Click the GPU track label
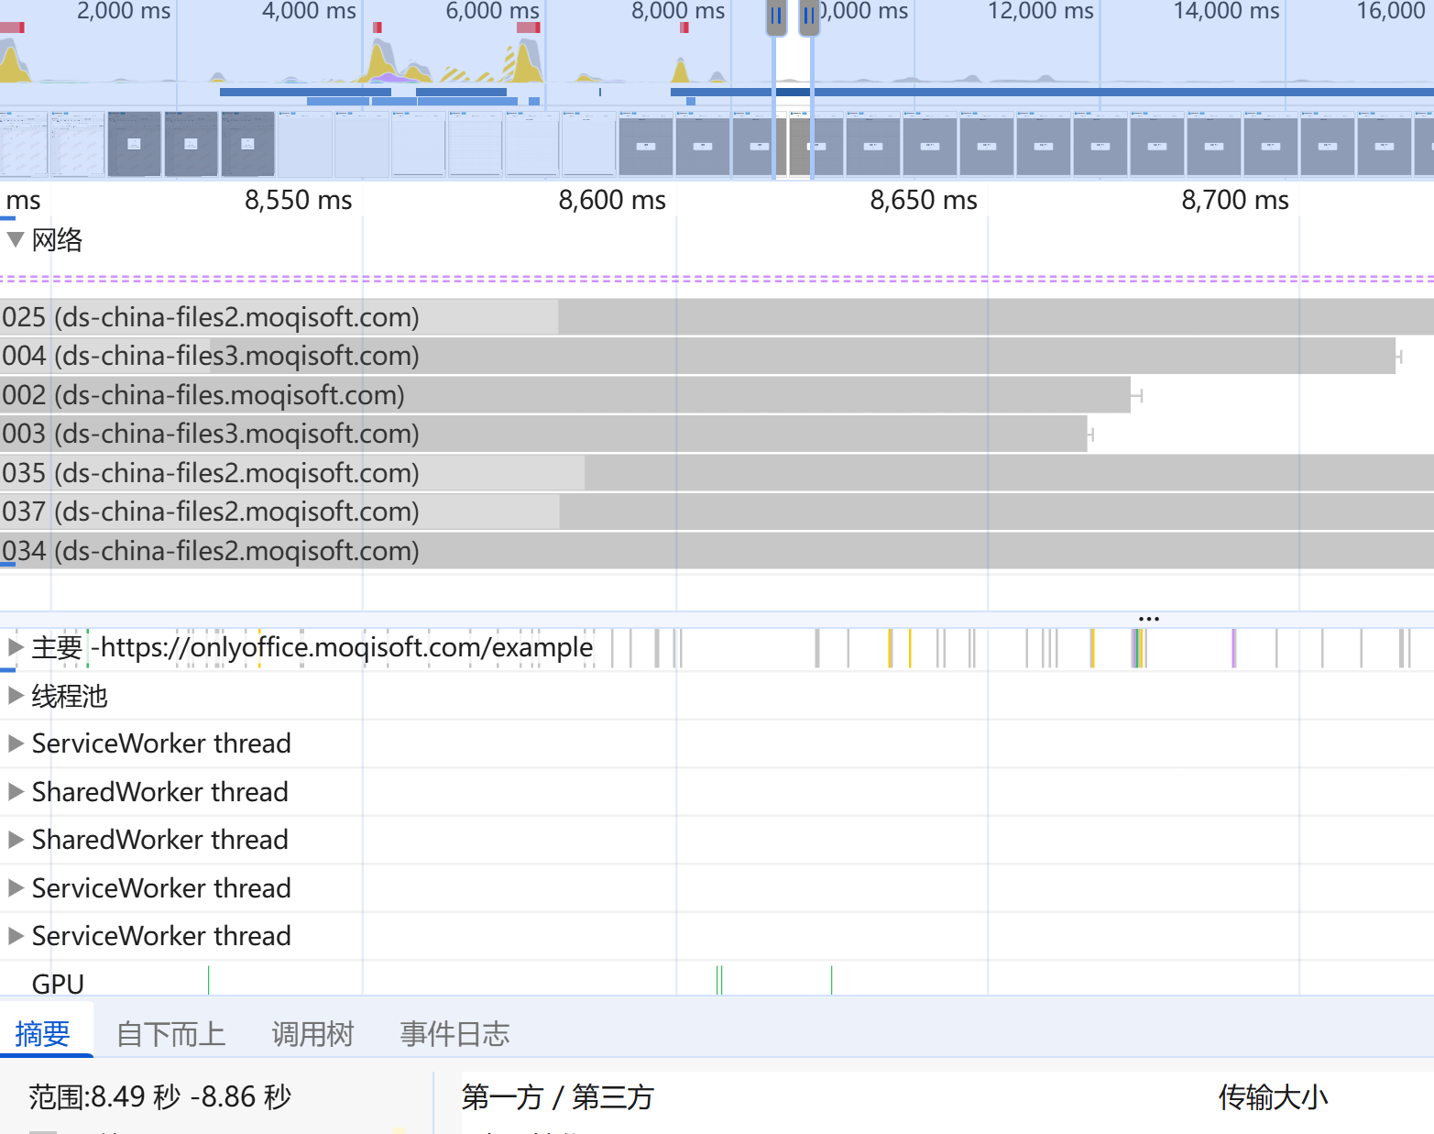Screen dimensions: 1434x1134 point(58,984)
